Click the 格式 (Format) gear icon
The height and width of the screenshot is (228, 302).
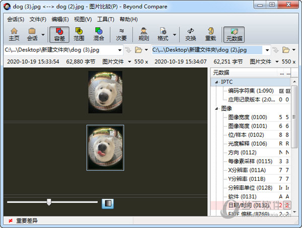click(x=163, y=34)
